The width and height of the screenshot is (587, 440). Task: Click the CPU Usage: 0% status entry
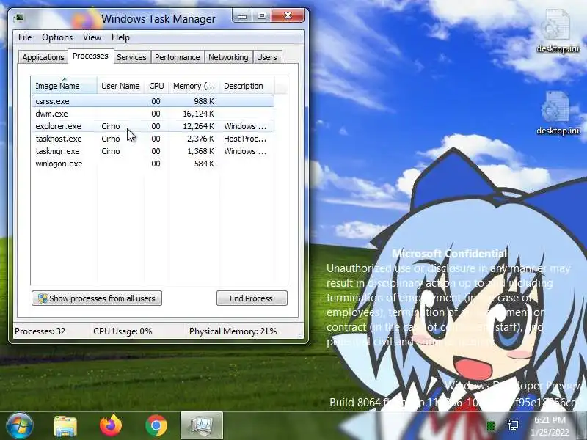[123, 331]
